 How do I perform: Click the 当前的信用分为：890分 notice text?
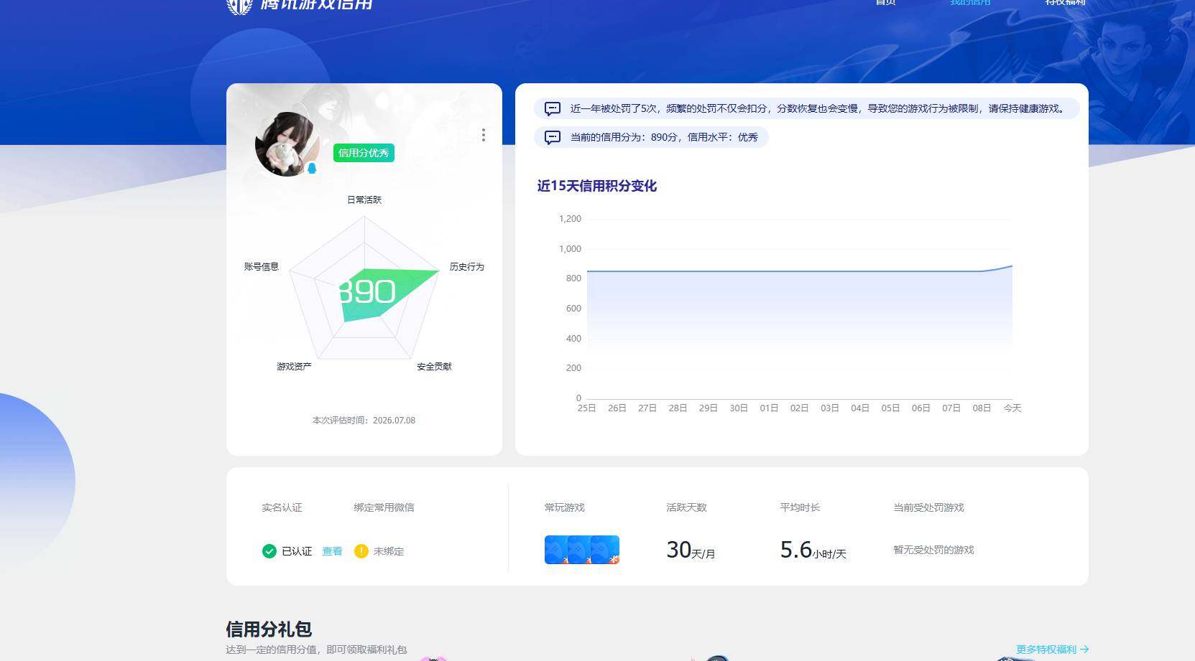[x=664, y=137]
